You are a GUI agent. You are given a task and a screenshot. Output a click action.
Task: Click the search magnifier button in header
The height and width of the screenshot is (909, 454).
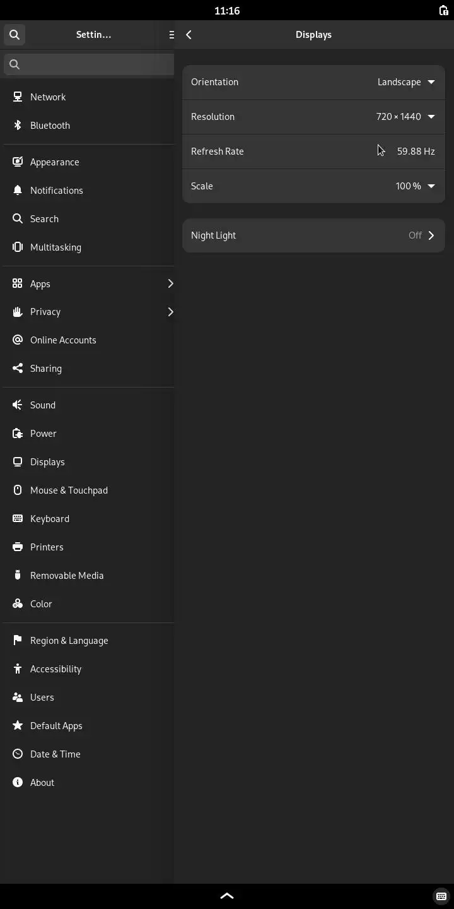[15, 35]
